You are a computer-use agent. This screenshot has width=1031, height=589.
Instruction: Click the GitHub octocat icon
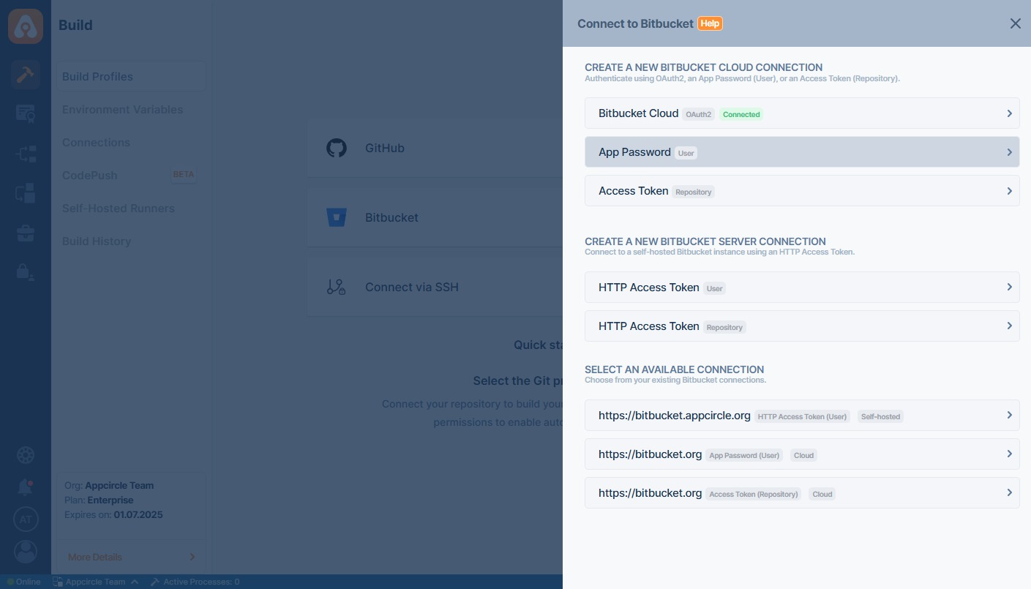[336, 148]
